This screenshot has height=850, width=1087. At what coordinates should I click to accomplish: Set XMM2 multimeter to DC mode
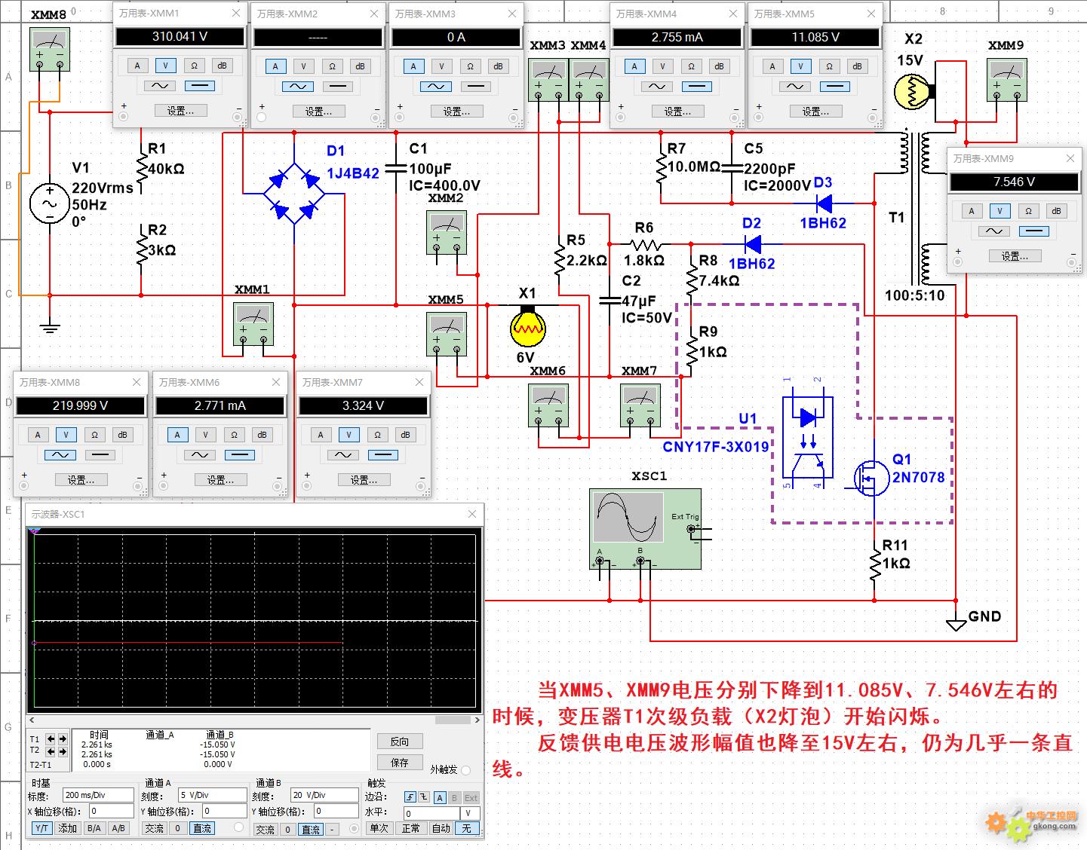pos(337,86)
